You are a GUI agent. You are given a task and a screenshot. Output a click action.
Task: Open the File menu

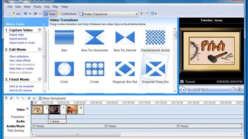point(10,7)
